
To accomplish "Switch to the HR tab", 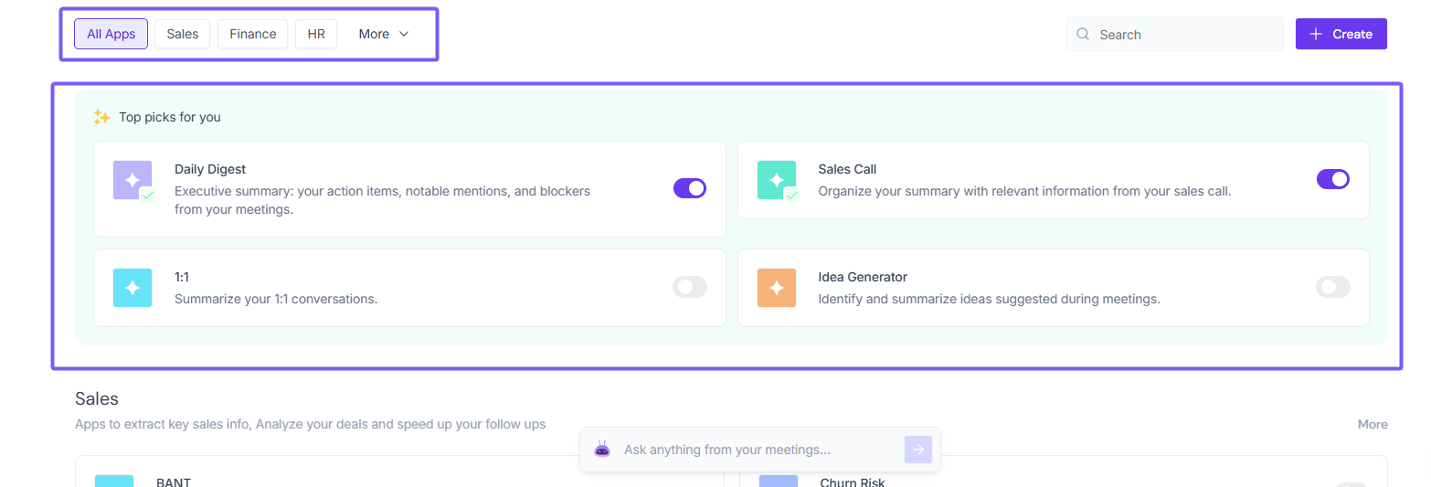I will (316, 34).
